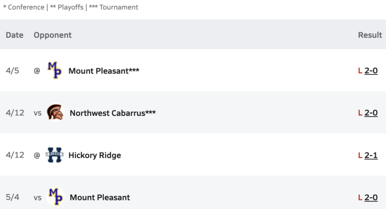Click the Mount Pleasant logo on the 4/5 row
The image size is (386, 209).
point(55,70)
